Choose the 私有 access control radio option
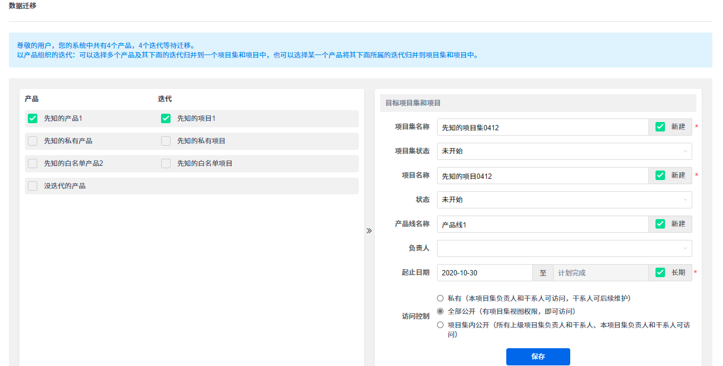 pyautogui.click(x=440, y=298)
